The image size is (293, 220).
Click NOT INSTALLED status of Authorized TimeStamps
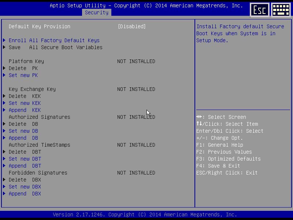pos(136,145)
